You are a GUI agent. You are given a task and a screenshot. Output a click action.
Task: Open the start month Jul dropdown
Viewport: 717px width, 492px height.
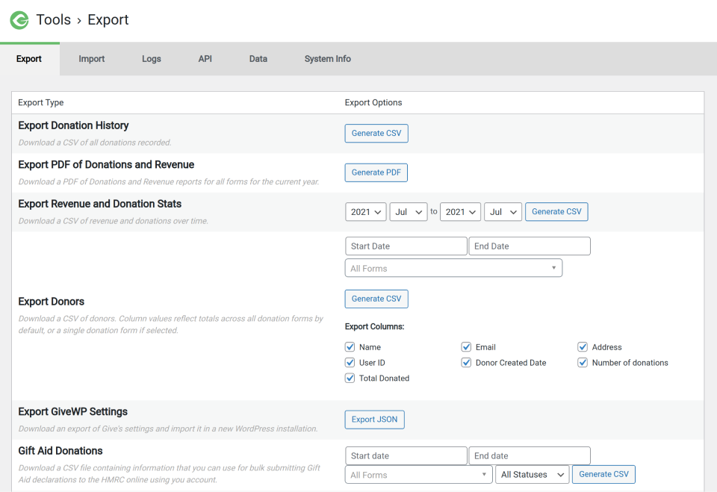409,212
